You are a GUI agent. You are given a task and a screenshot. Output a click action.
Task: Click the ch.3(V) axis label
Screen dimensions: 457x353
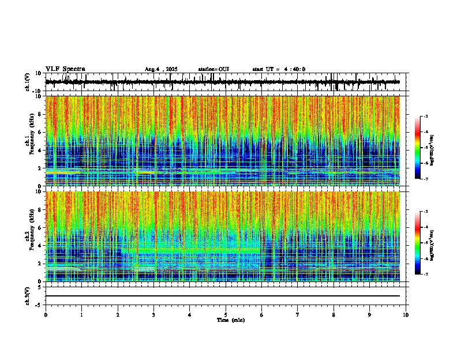[x=28, y=296]
